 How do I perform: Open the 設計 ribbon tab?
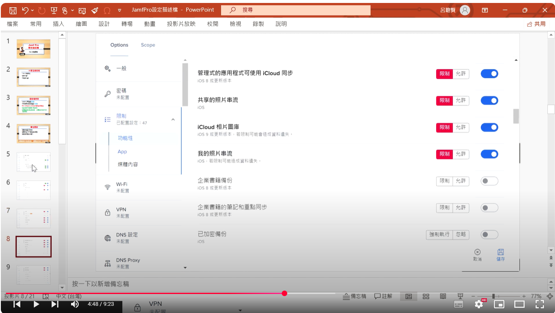[x=104, y=24]
